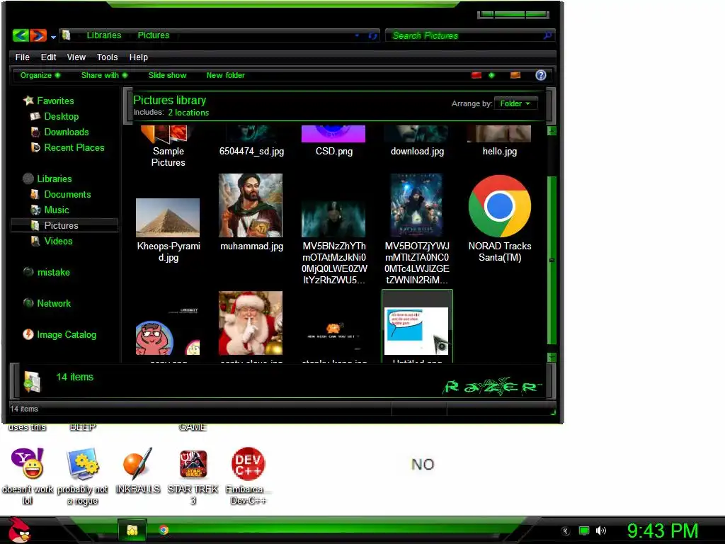Click Explorer taskbar button
The image size is (725, 544).
click(x=132, y=530)
